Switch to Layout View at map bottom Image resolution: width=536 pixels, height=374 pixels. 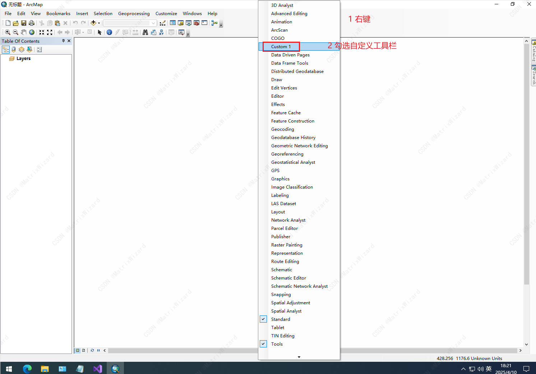click(x=83, y=350)
